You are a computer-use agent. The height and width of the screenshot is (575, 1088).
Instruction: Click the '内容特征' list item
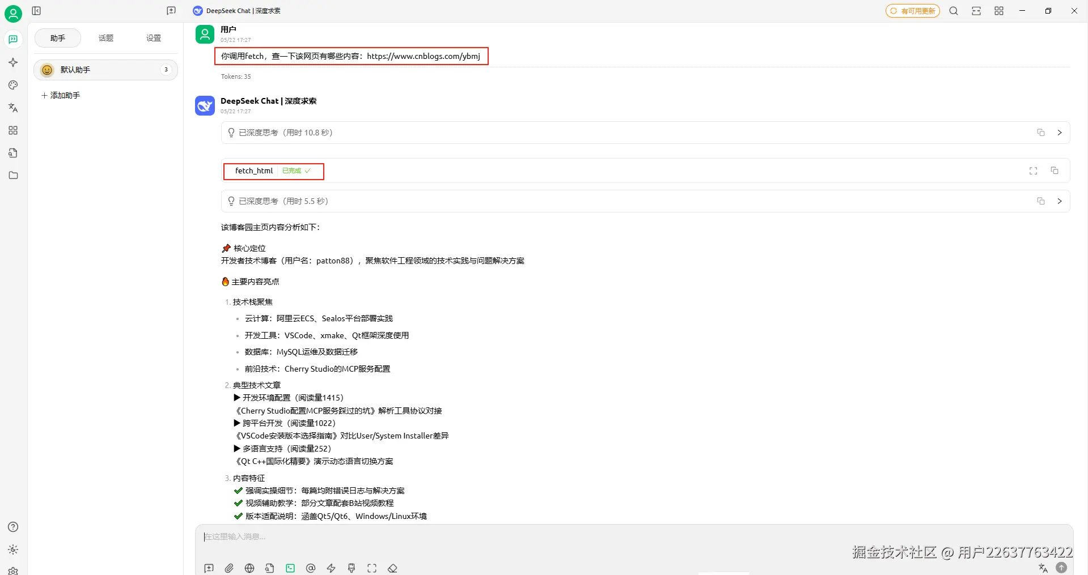[x=249, y=478]
